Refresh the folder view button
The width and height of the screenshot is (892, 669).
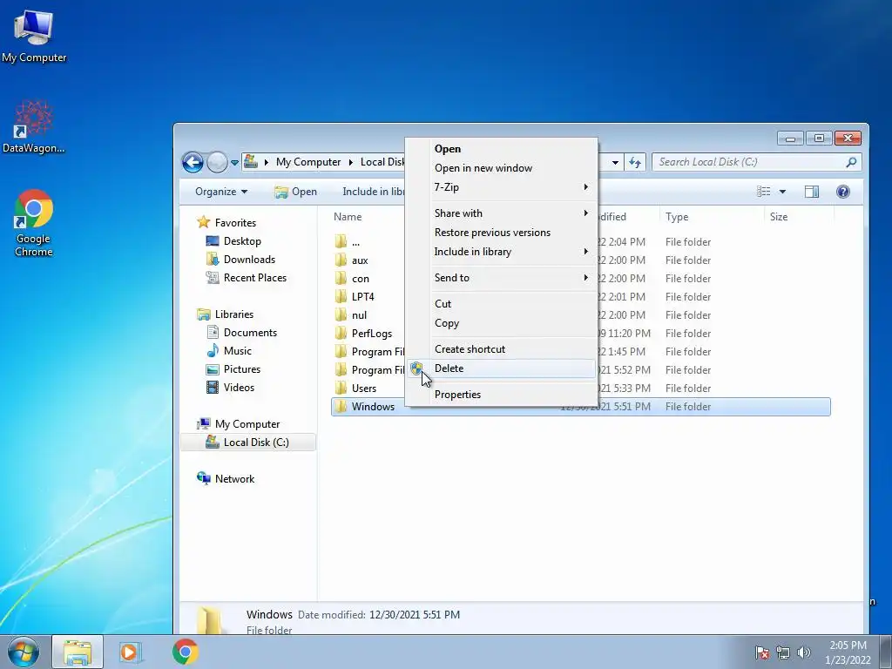point(635,162)
